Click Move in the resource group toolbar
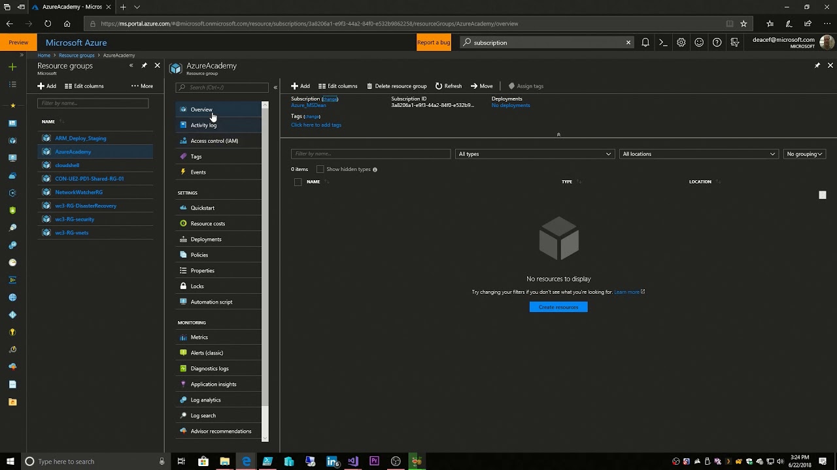This screenshot has height=470, width=837. tap(482, 86)
